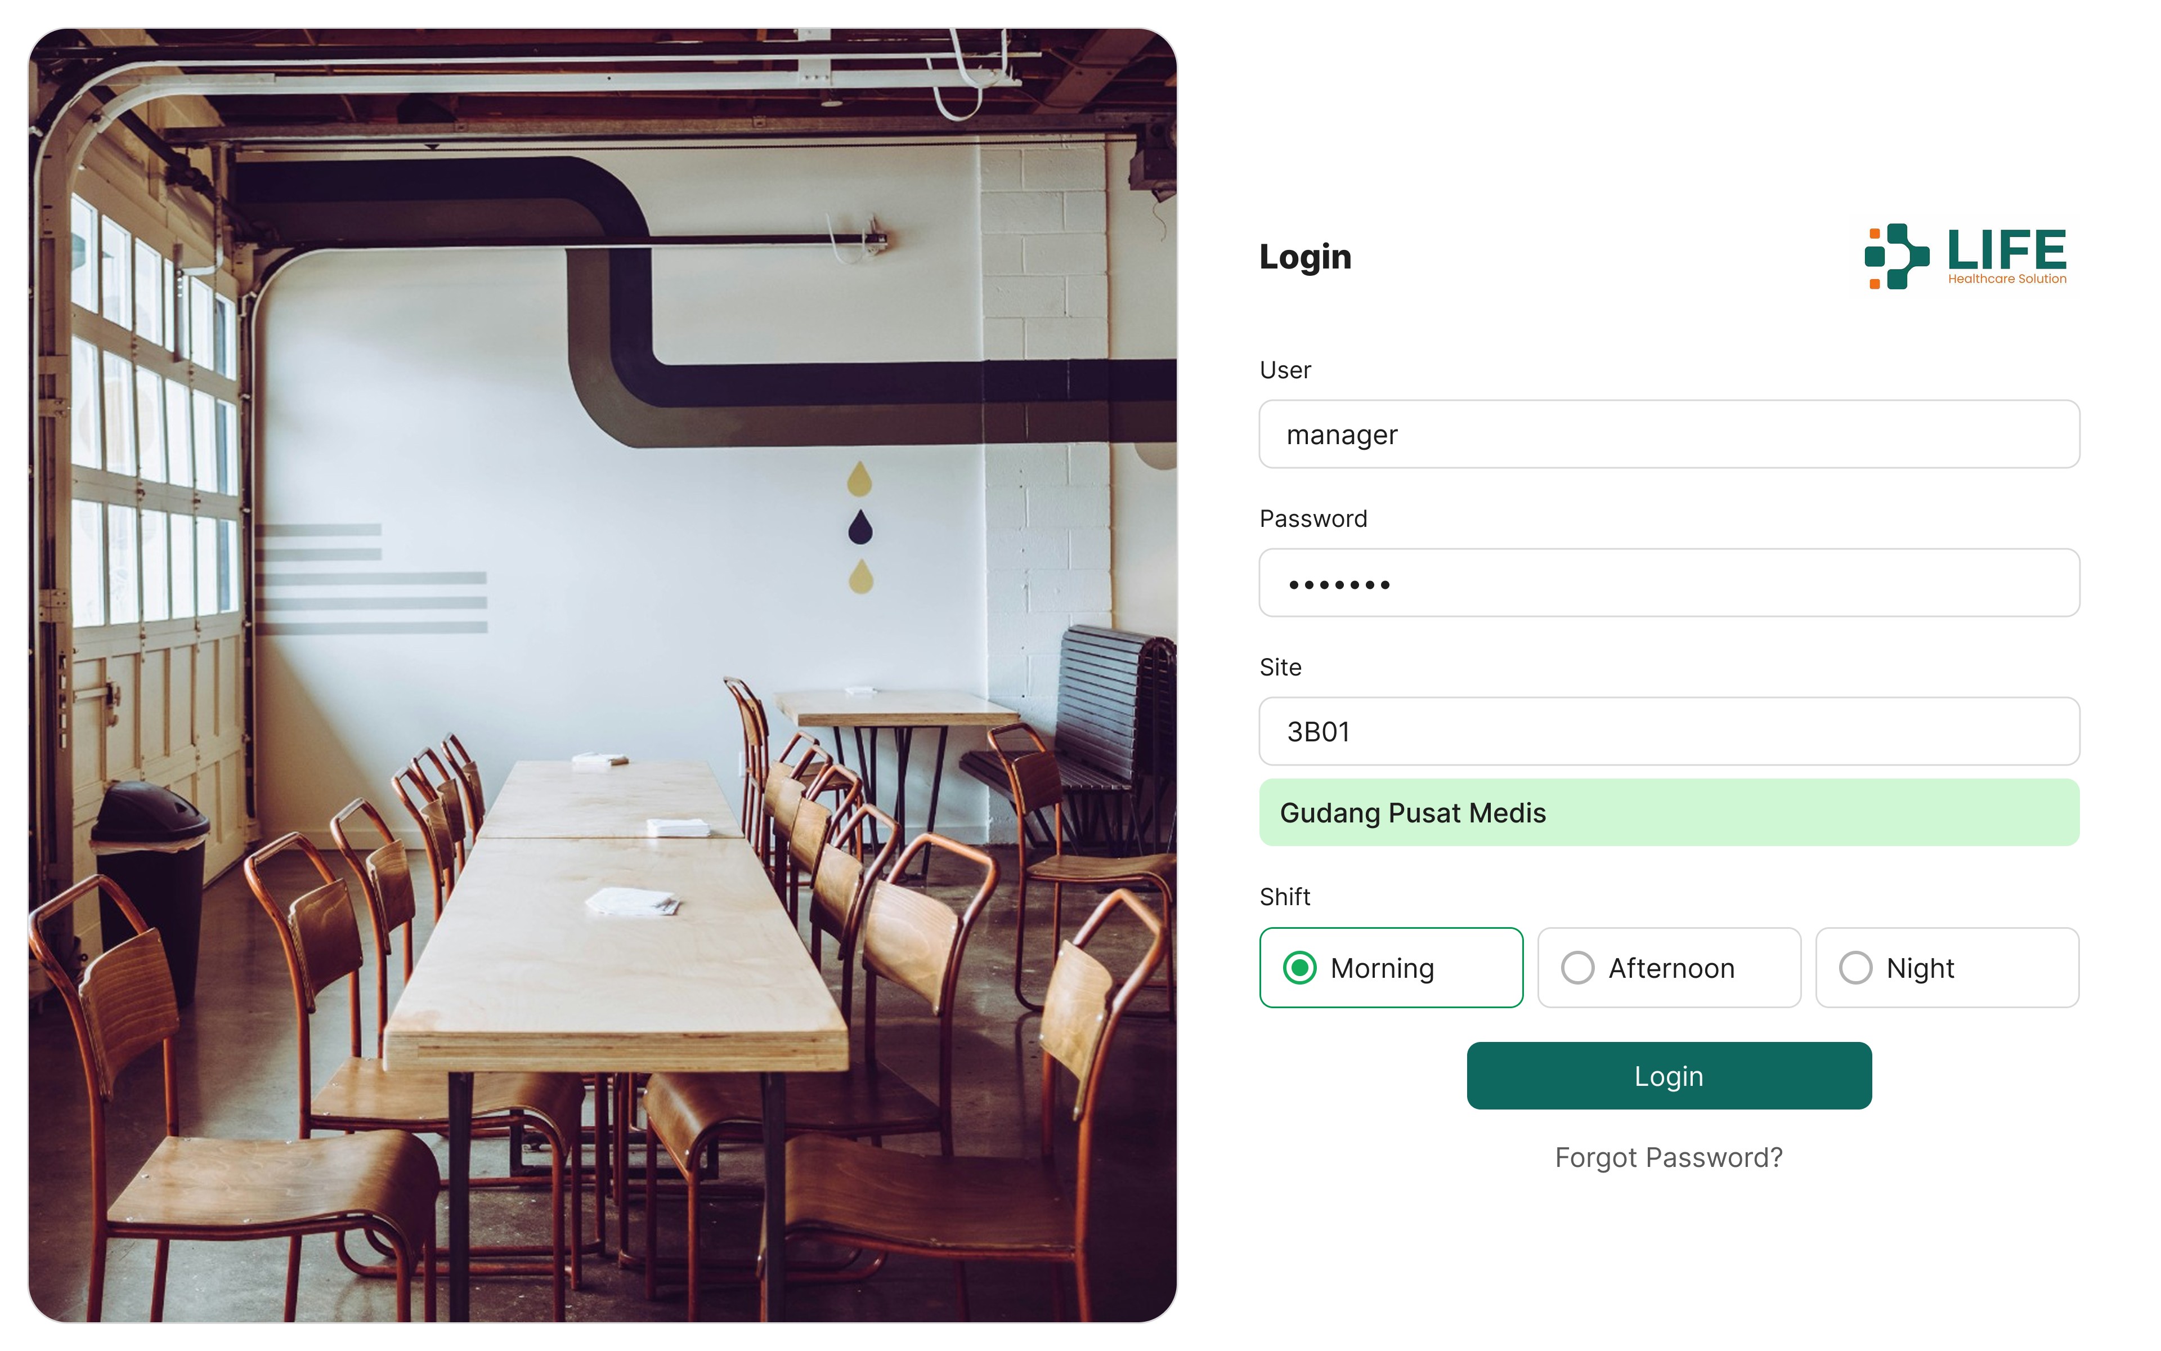Focus the User field containing manager
Screen dimensions: 2161x1351
(x=1669, y=434)
